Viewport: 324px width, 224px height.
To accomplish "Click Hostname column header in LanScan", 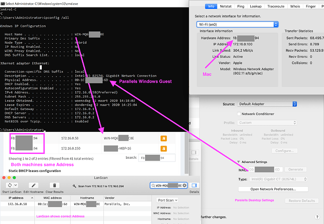I will click(87, 198).
